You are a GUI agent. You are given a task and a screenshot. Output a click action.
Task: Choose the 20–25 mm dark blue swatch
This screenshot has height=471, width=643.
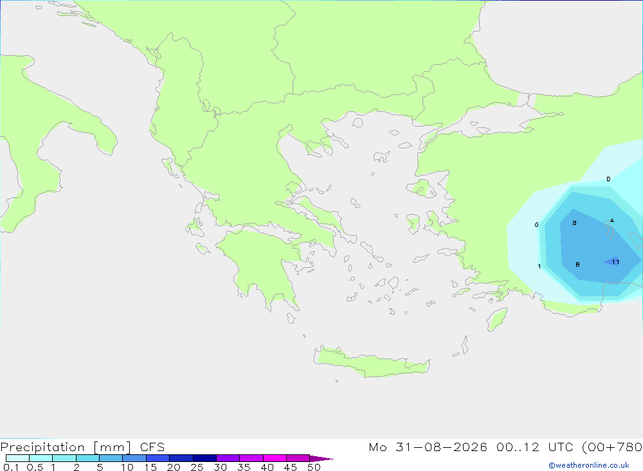[181, 458]
